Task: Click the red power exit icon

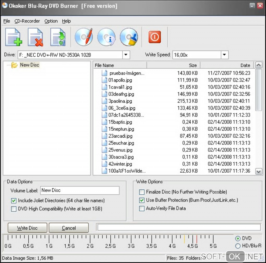Action: 155,37
